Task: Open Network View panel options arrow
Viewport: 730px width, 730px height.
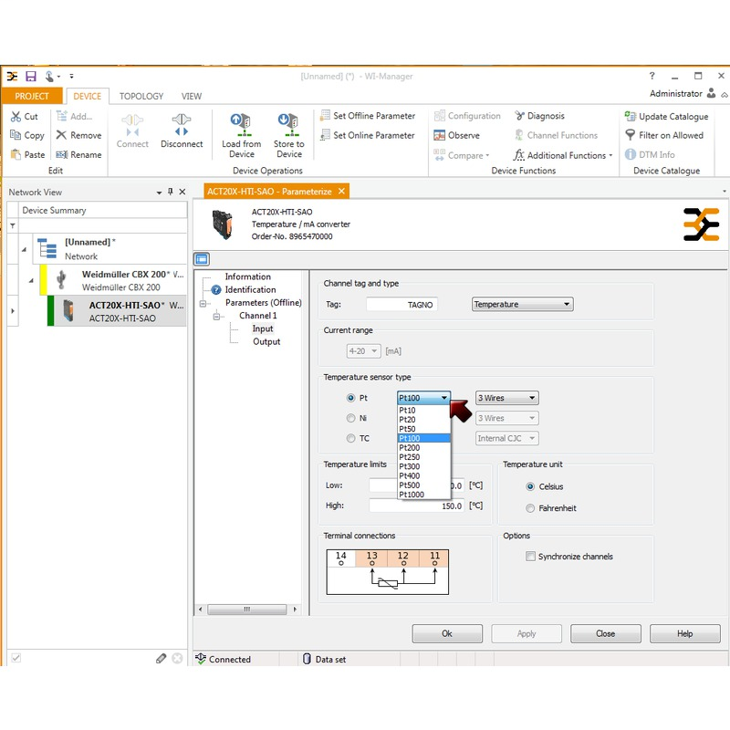Action: point(159,192)
